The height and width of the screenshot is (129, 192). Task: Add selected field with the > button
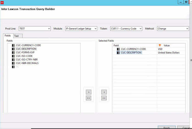[x=89, y=92]
